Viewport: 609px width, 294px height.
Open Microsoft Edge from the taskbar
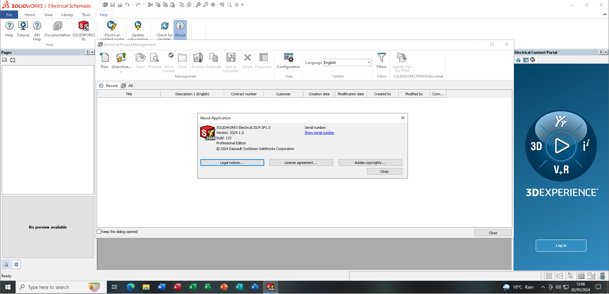pos(130,287)
